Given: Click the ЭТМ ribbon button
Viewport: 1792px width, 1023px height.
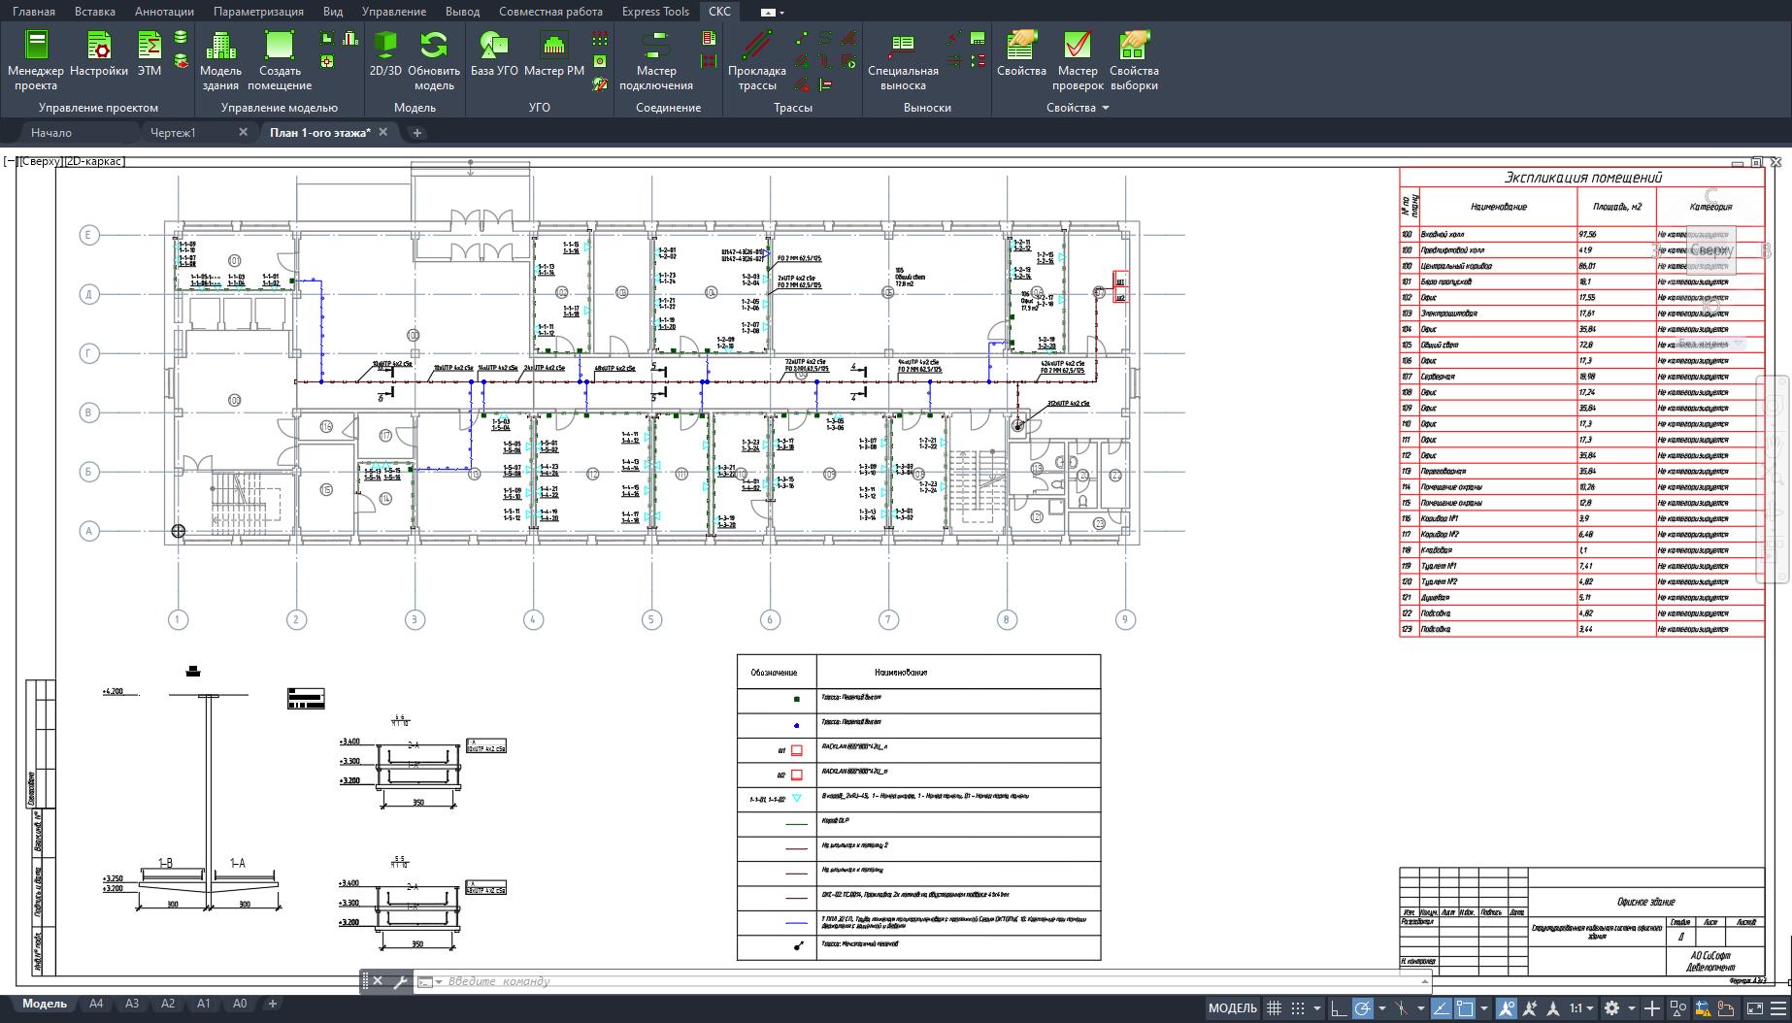Looking at the screenshot, I should tap(149, 53).
